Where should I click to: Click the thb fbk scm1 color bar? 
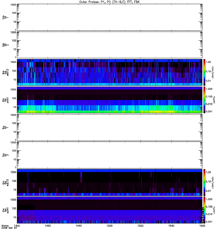[204, 100]
